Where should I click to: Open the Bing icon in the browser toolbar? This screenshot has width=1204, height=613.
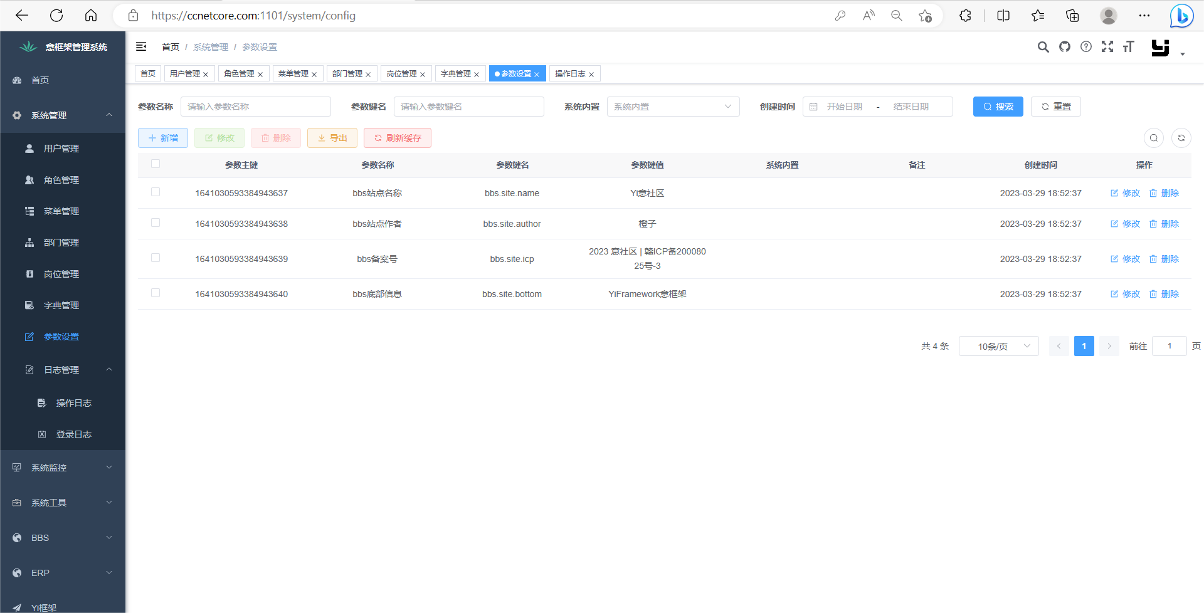click(x=1181, y=16)
